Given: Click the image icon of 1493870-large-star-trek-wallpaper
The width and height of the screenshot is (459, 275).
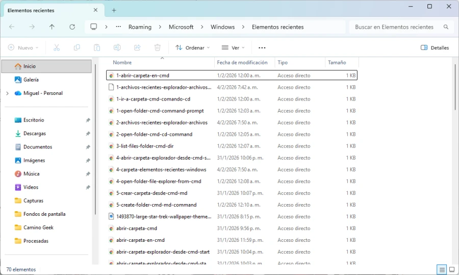Looking at the screenshot, I should [x=111, y=216].
